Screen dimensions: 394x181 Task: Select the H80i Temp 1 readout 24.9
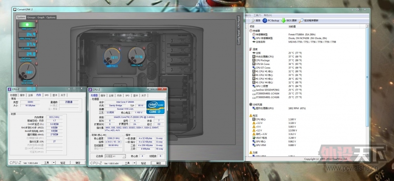(27, 35)
